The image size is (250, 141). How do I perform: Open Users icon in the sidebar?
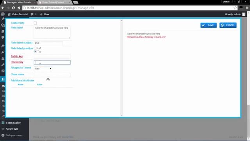click(3, 58)
